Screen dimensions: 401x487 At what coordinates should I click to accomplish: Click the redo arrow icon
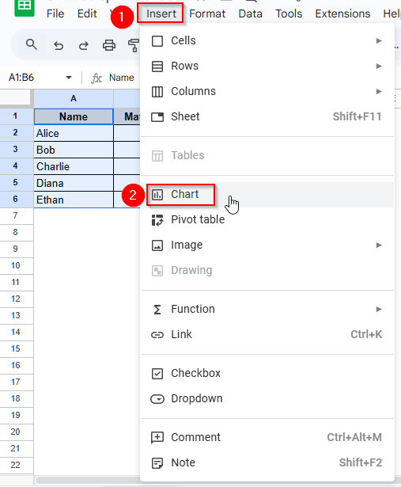(x=83, y=46)
